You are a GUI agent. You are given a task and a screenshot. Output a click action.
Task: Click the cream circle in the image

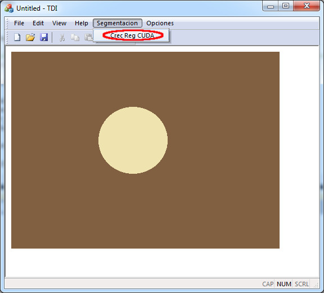133,140
